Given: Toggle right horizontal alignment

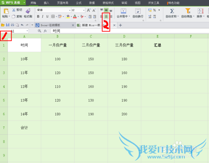Looking at the screenshot, I should tap(111, 17).
